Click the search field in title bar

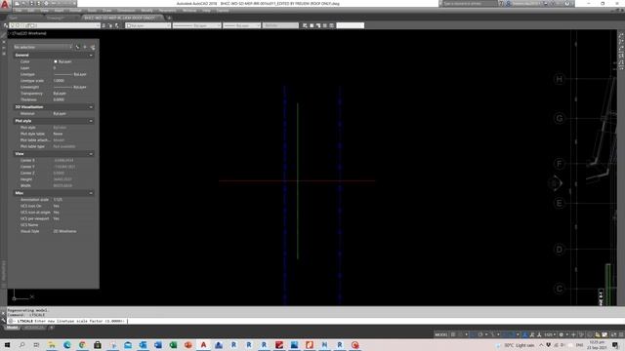click(471, 3)
